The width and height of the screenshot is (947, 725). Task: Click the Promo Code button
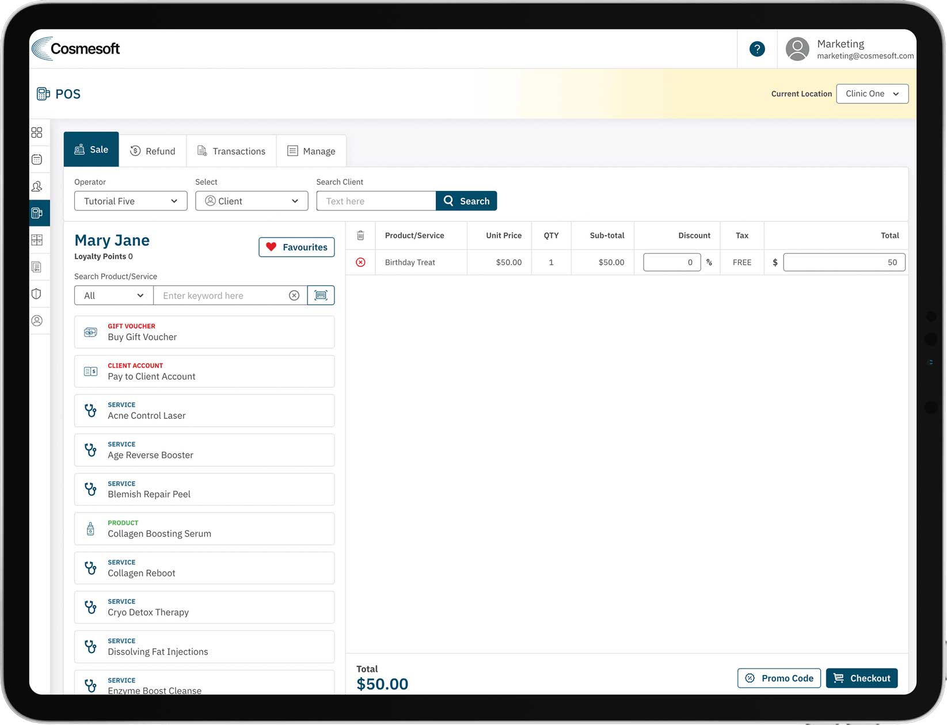779,678
